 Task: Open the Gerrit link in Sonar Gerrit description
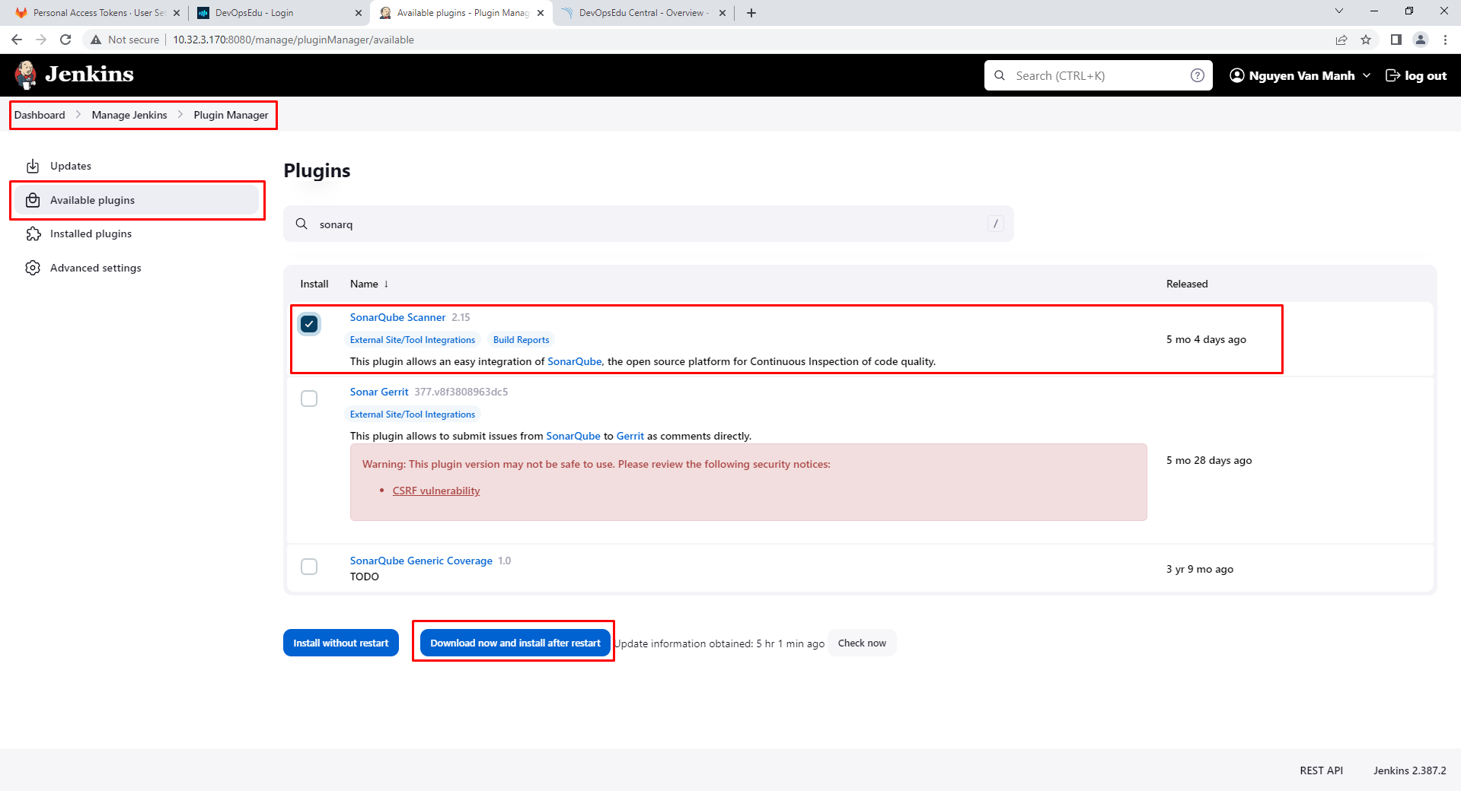[x=630, y=436]
